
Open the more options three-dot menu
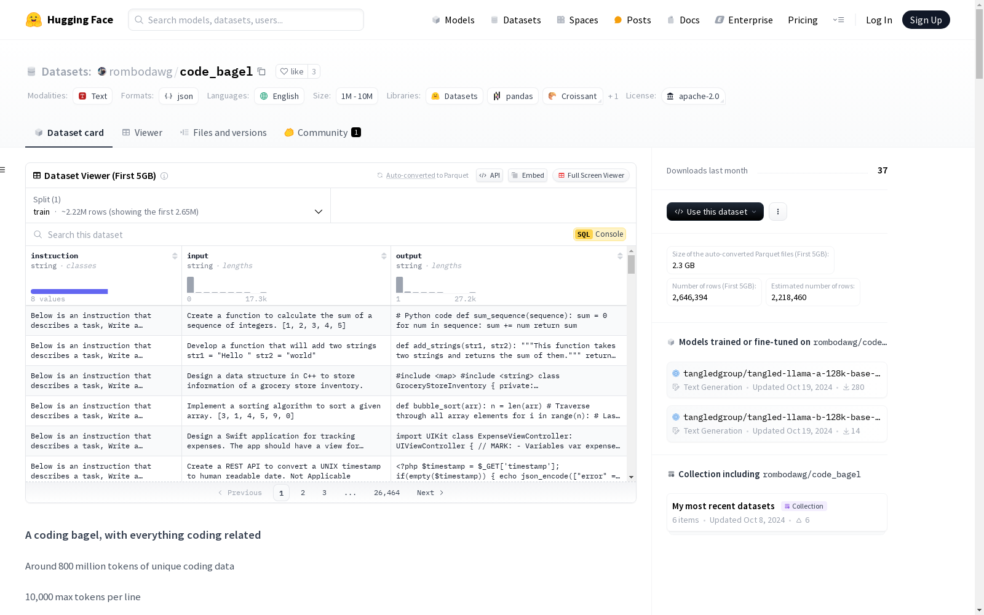[x=778, y=212]
